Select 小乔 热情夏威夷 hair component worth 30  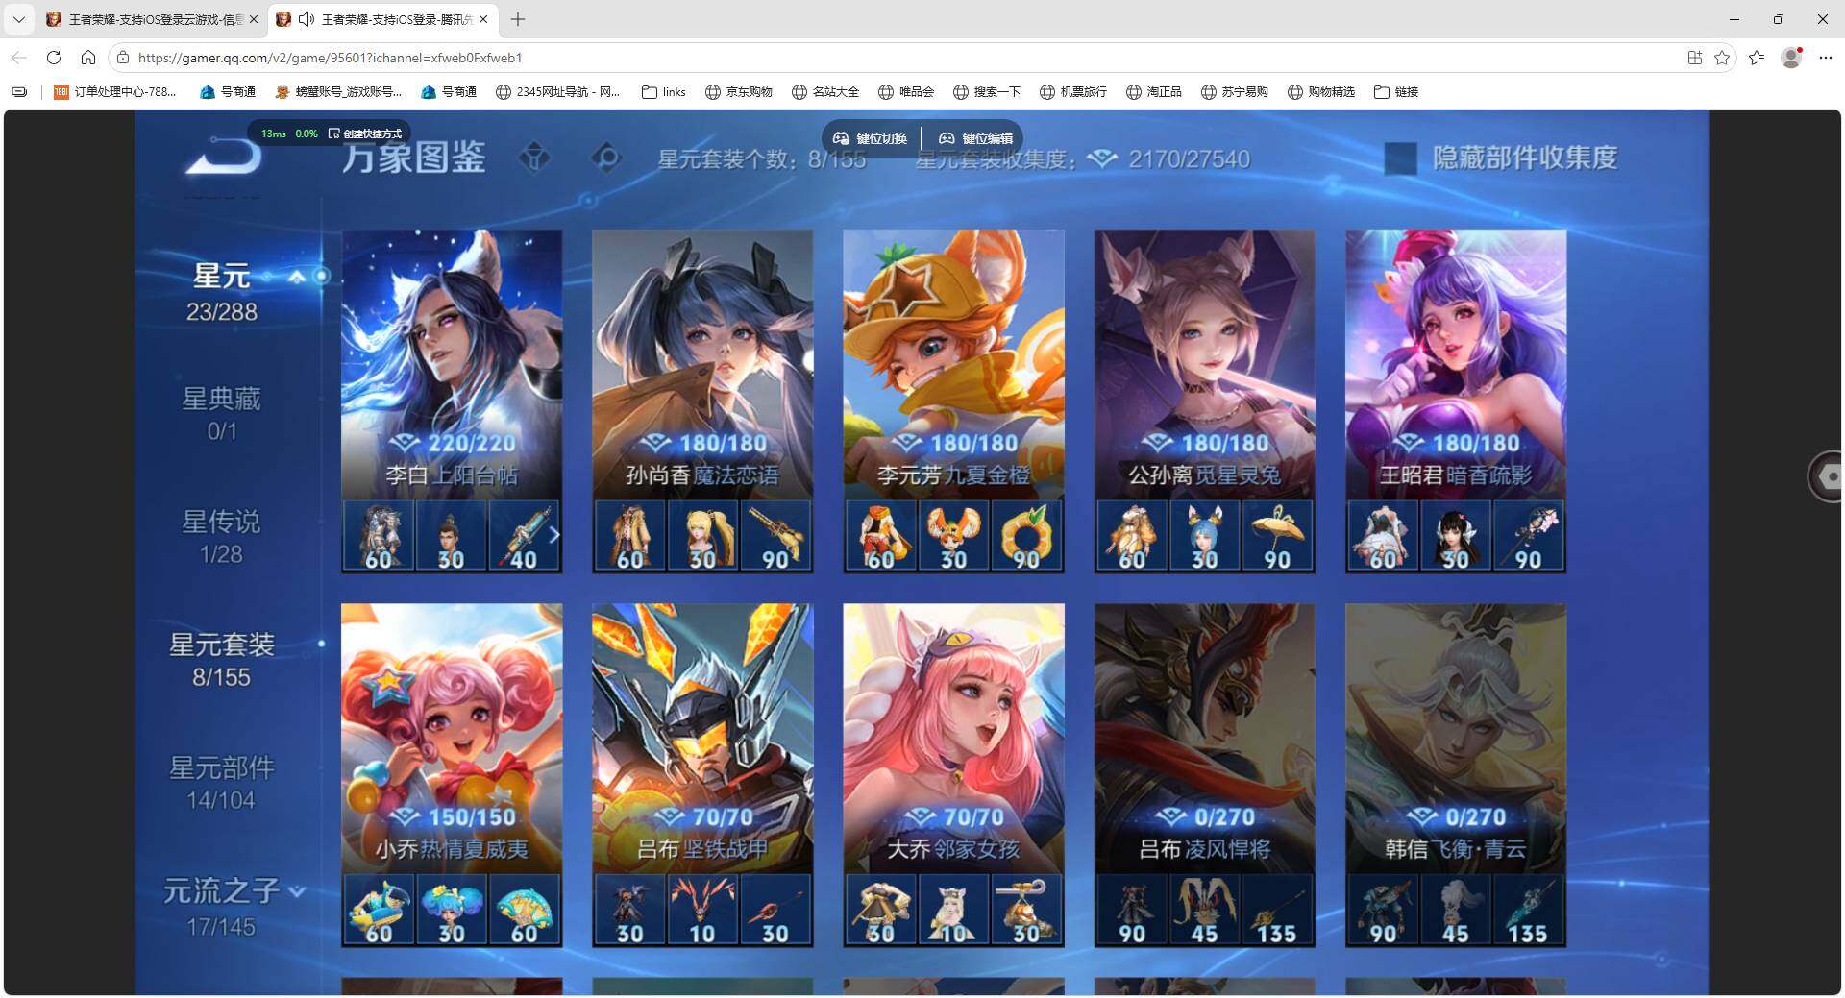click(x=451, y=910)
